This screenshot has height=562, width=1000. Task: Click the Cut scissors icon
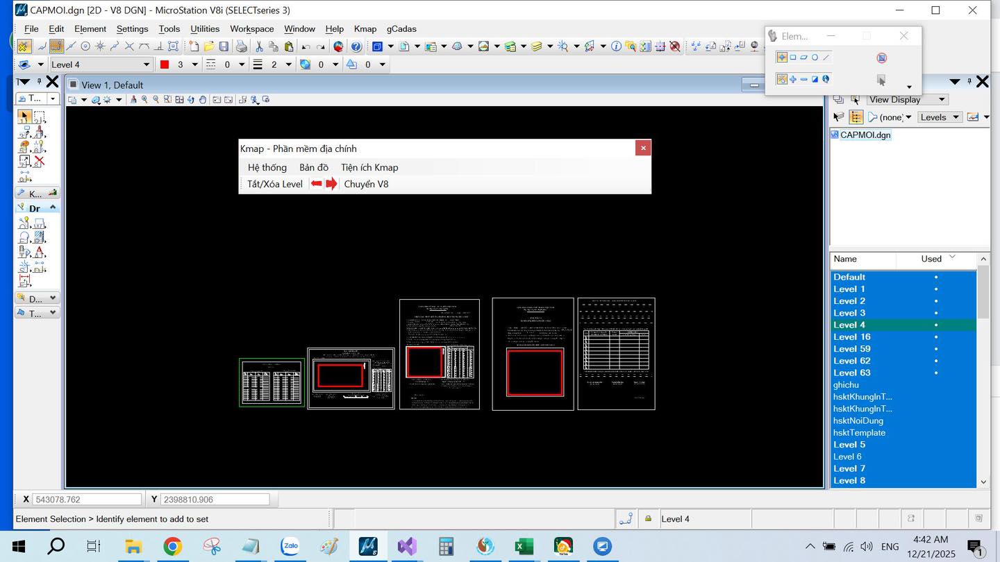[259, 46]
